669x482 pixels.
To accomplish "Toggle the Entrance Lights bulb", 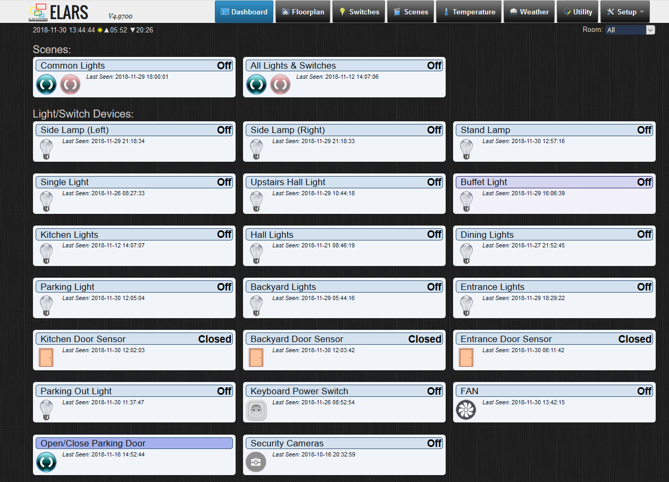I will coord(466,306).
